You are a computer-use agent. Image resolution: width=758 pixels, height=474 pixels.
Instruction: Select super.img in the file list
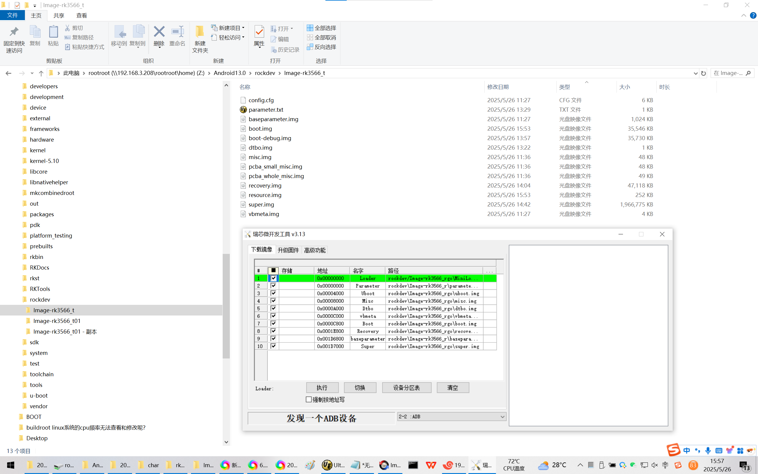(x=261, y=204)
